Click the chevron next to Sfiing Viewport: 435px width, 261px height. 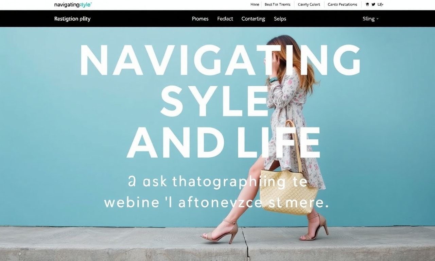[377, 19]
